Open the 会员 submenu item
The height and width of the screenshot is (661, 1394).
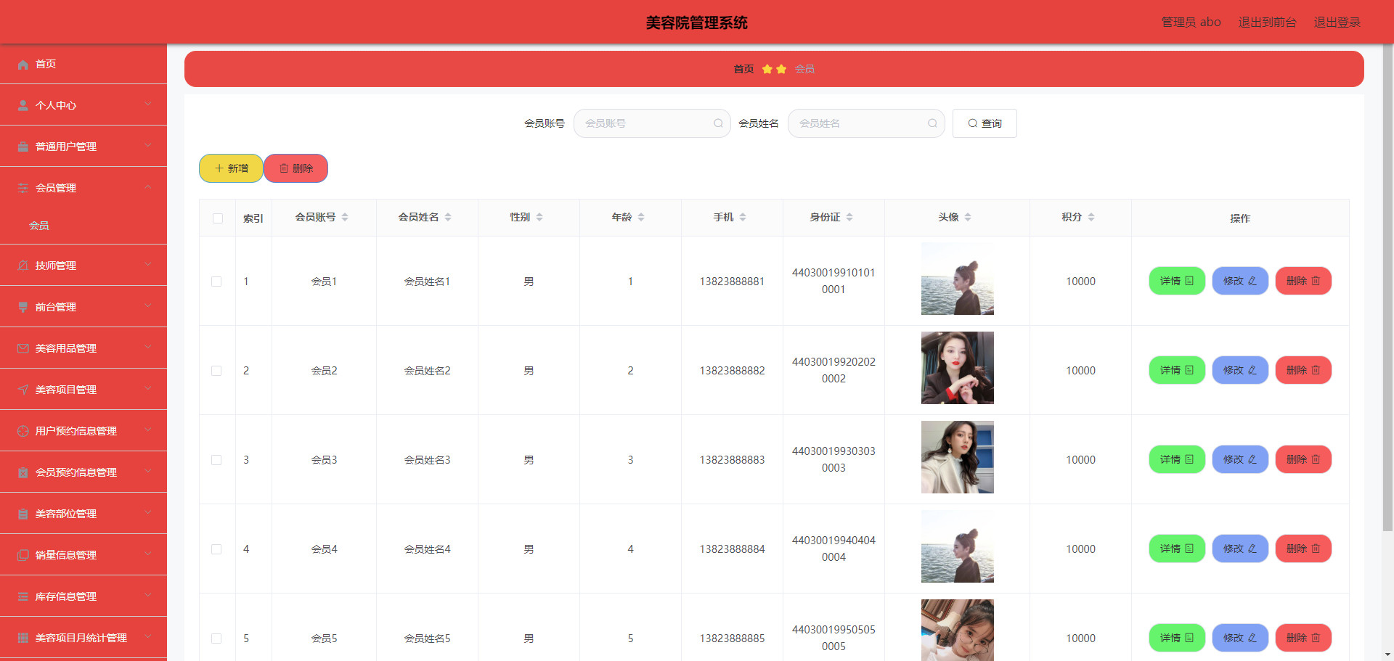pyautogui.click(x=83, y=226)
